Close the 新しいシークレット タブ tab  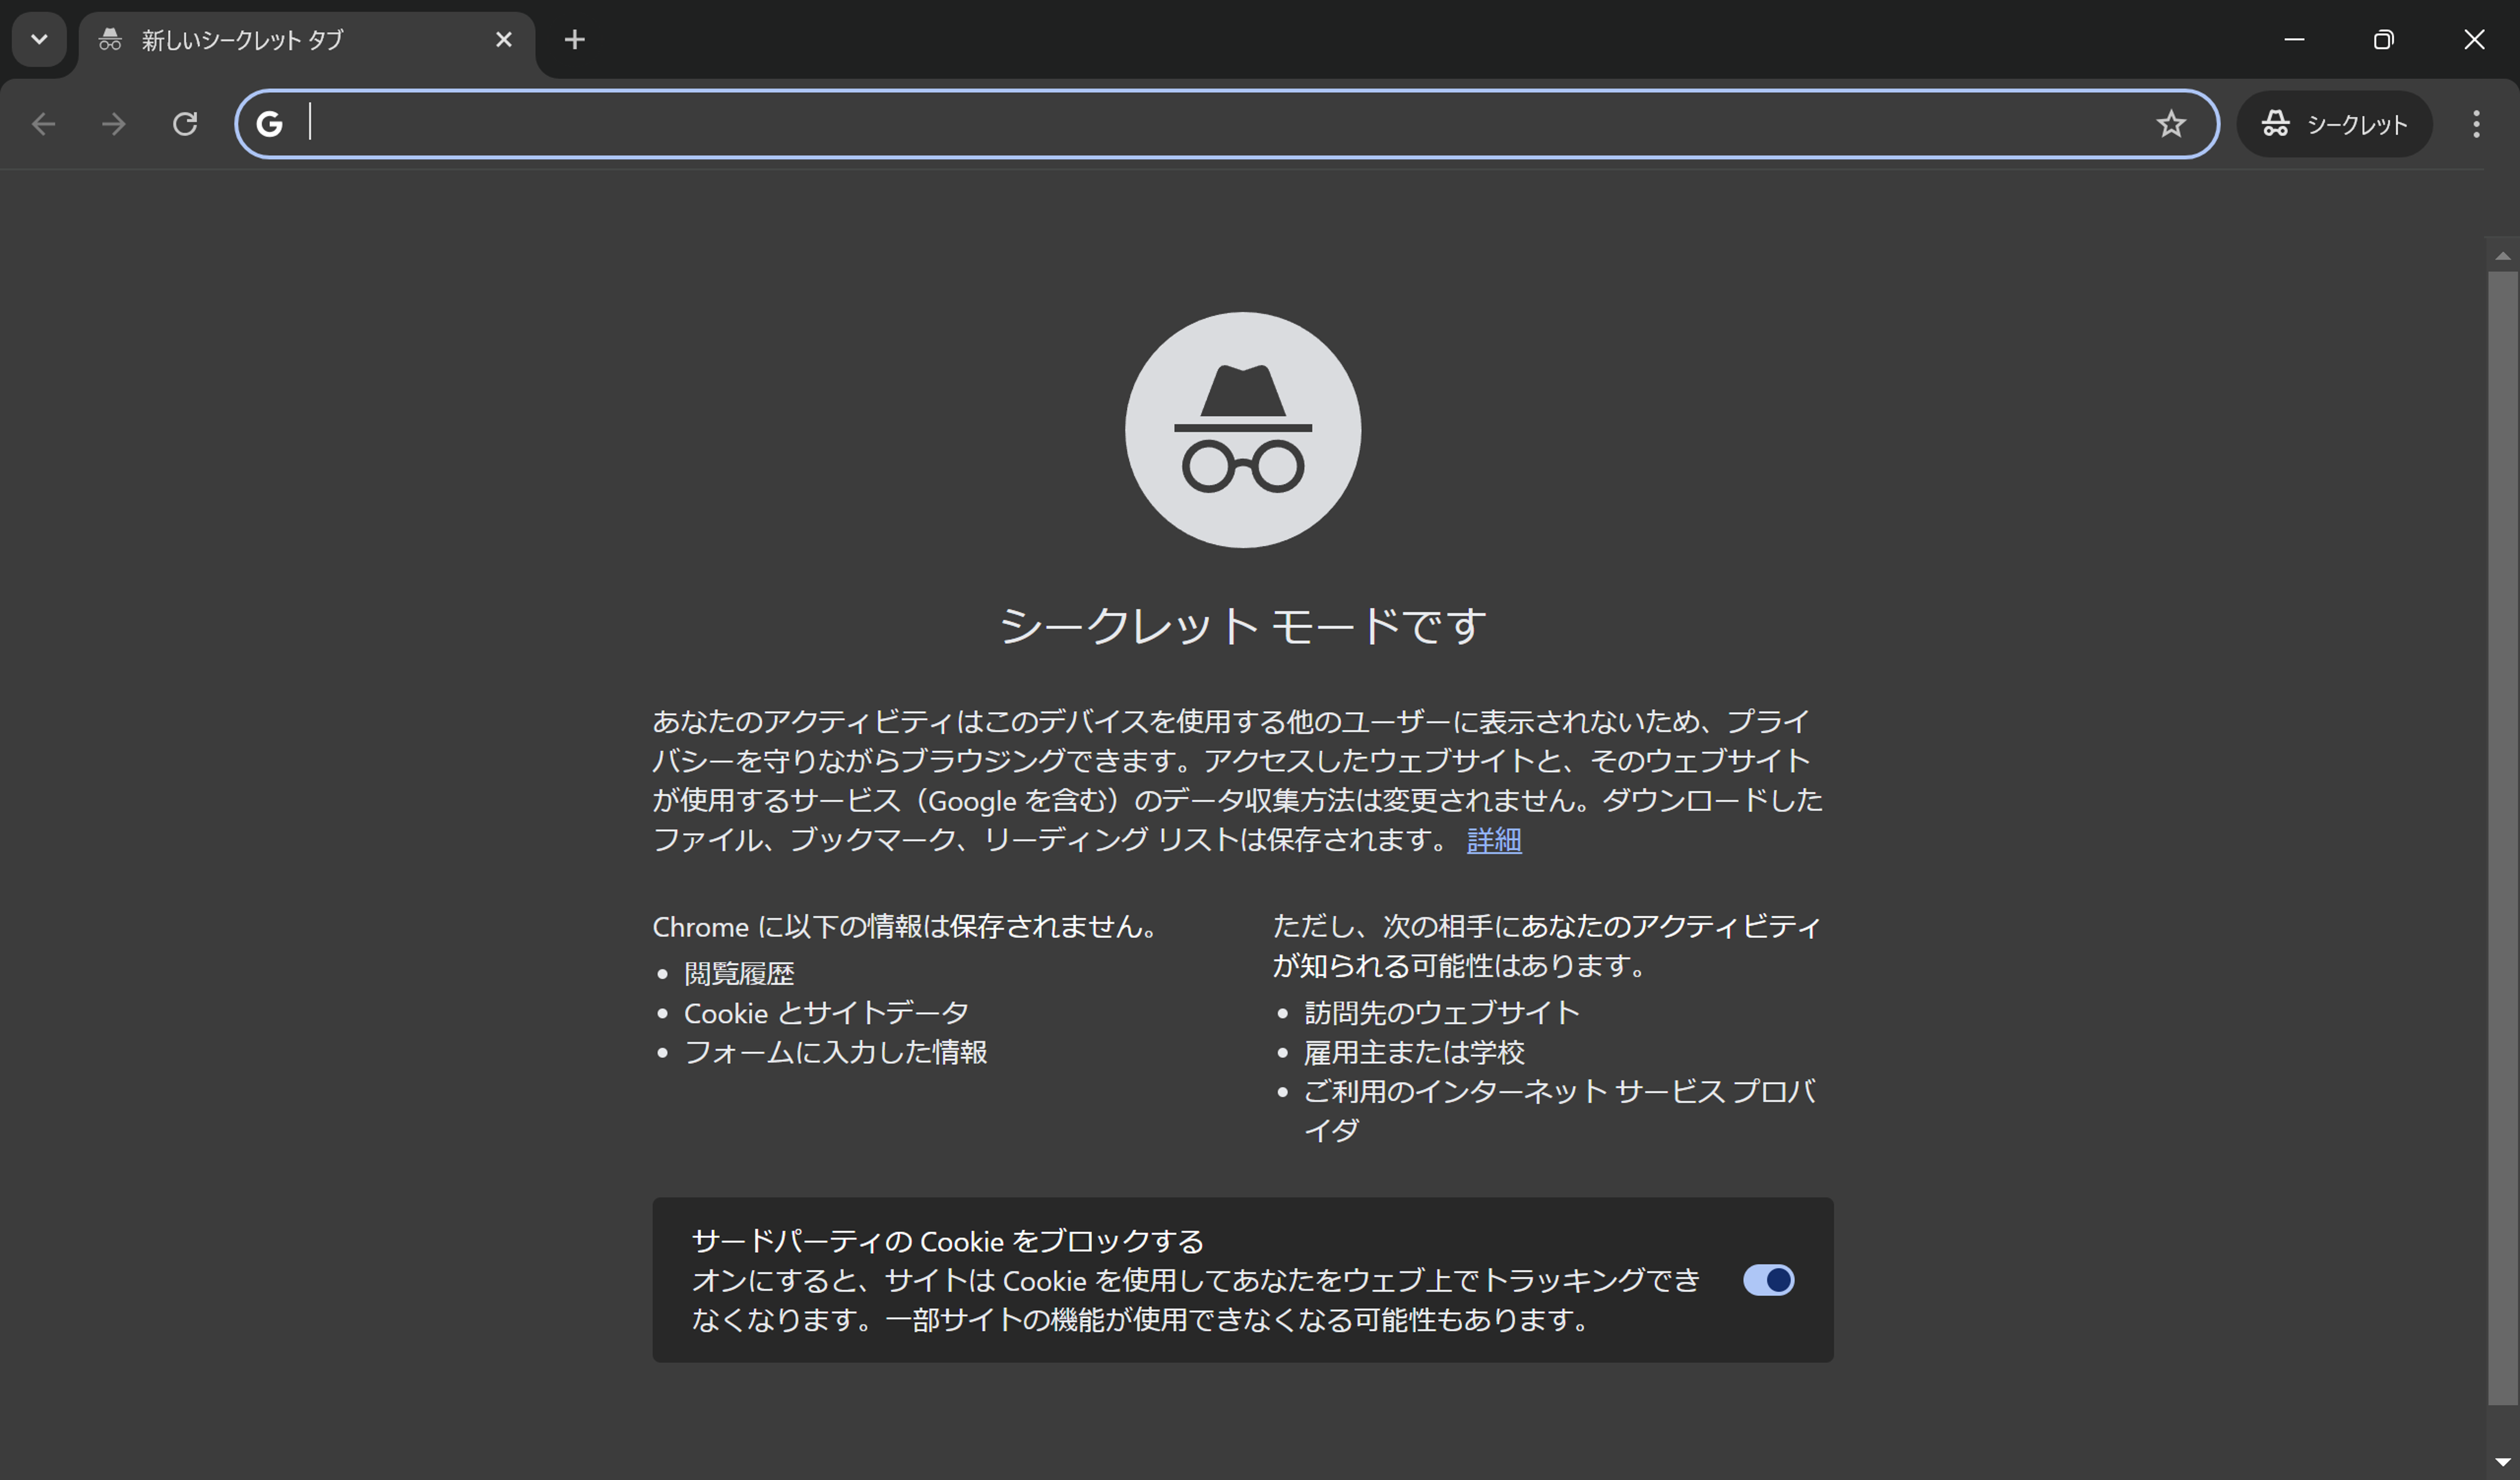click(504, 40)
